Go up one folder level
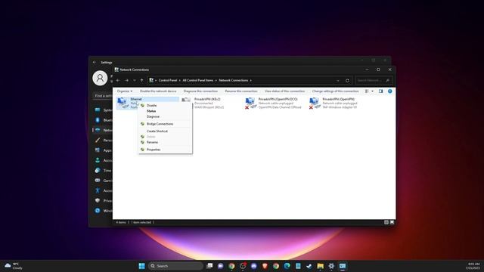Viewport: 484px width, 272px height. point(141,81)
